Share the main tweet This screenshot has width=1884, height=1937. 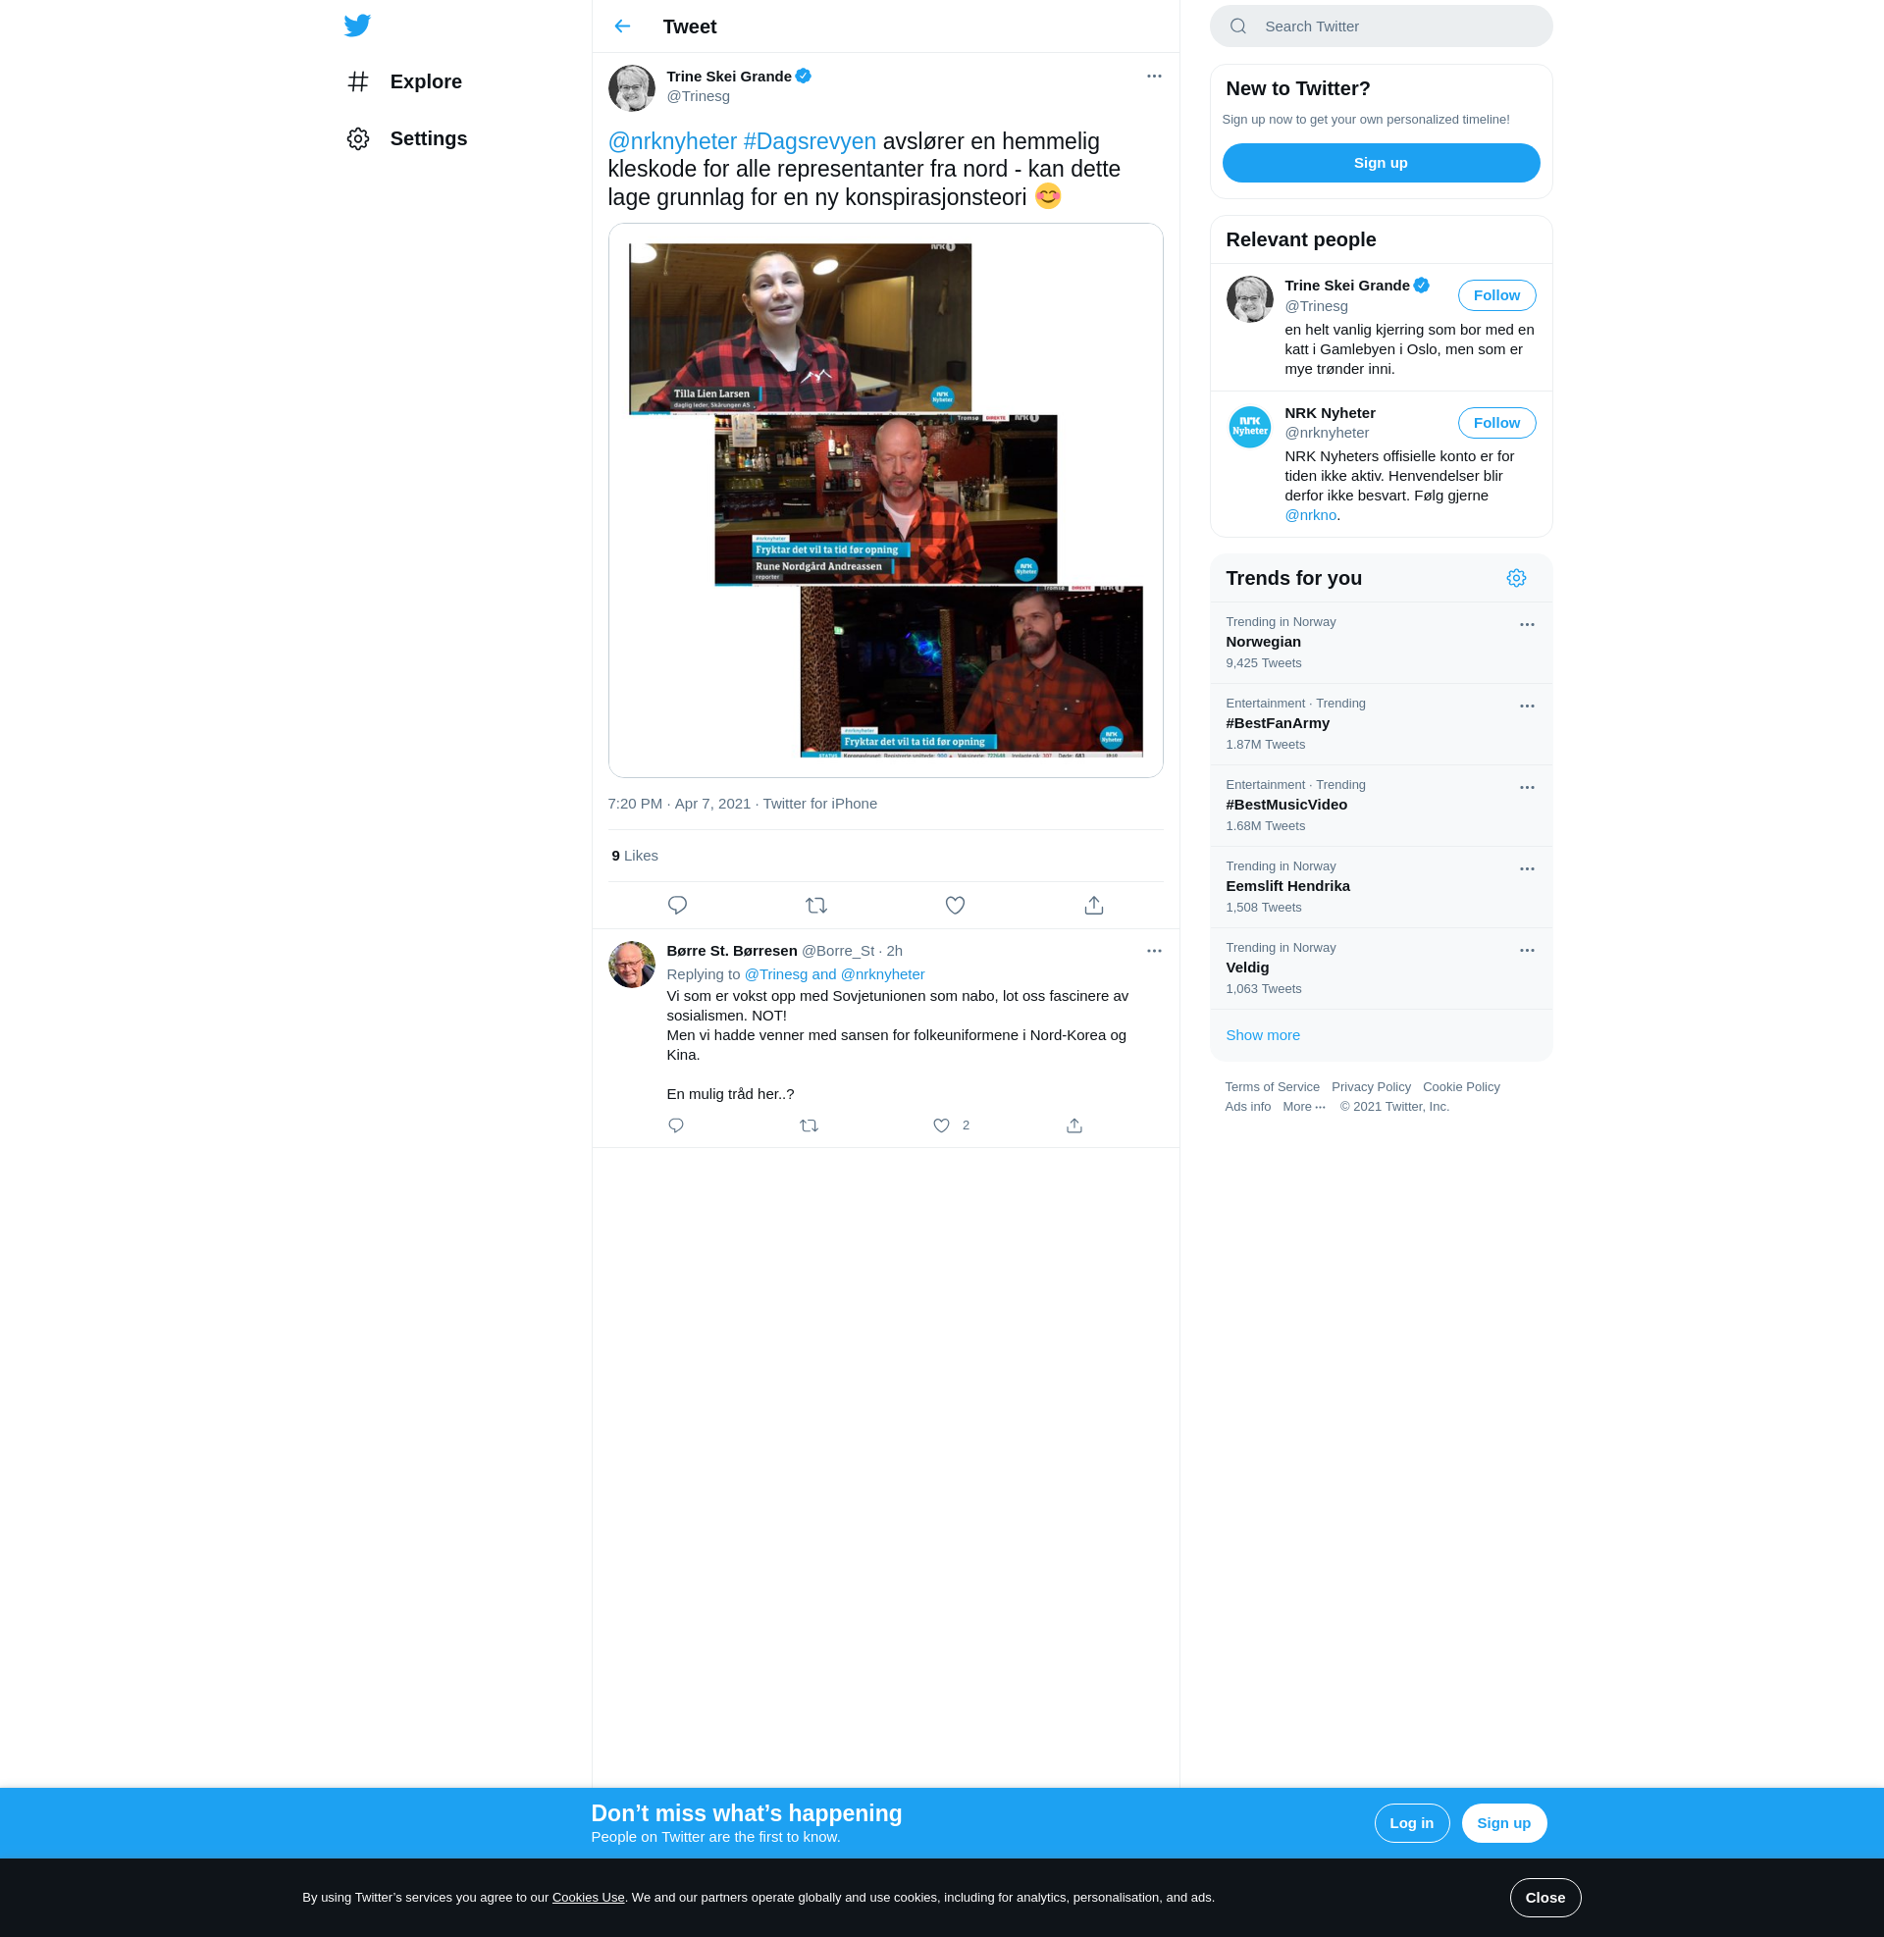click(x=1093, y=905)
